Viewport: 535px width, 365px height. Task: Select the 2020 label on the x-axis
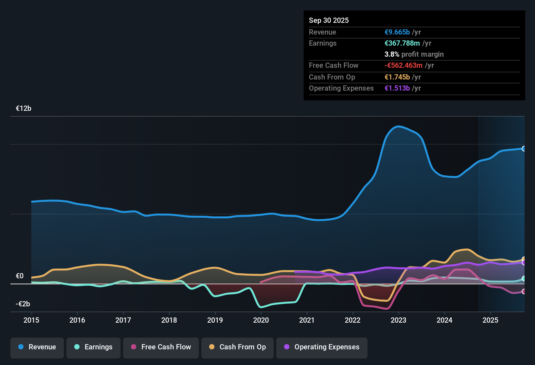(261, 320)
